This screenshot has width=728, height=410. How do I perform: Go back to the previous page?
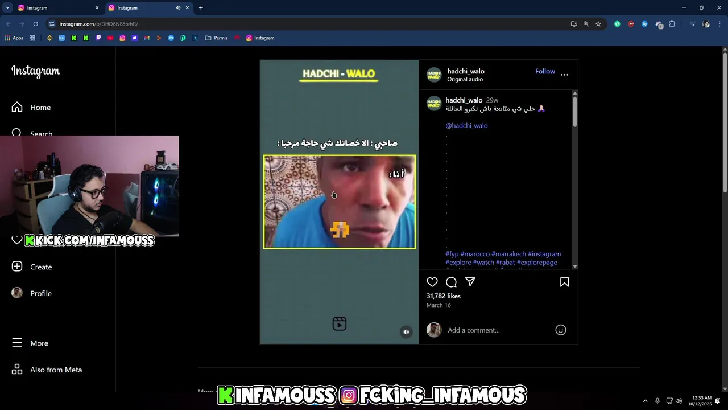tap(8, 24)
